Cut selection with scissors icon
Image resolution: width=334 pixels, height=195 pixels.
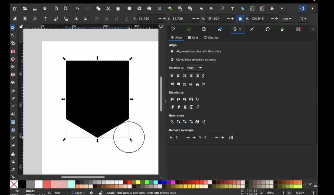(108, 8)
